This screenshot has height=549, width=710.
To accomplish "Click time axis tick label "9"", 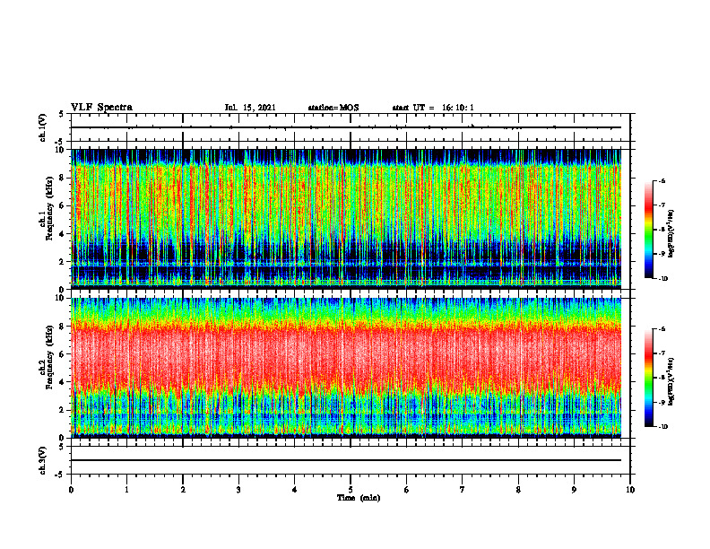I will [574, 490].
